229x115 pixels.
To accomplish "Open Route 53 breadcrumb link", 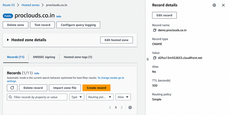I will click(9, 5).
